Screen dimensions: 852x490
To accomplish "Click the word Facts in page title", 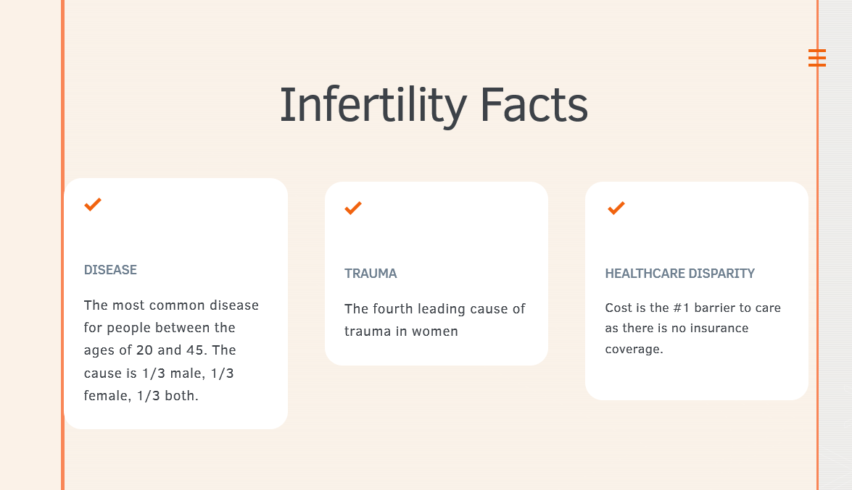I will [534, 105].
